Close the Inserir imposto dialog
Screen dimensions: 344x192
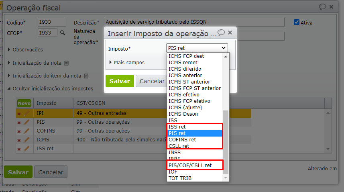pos(230,33)
